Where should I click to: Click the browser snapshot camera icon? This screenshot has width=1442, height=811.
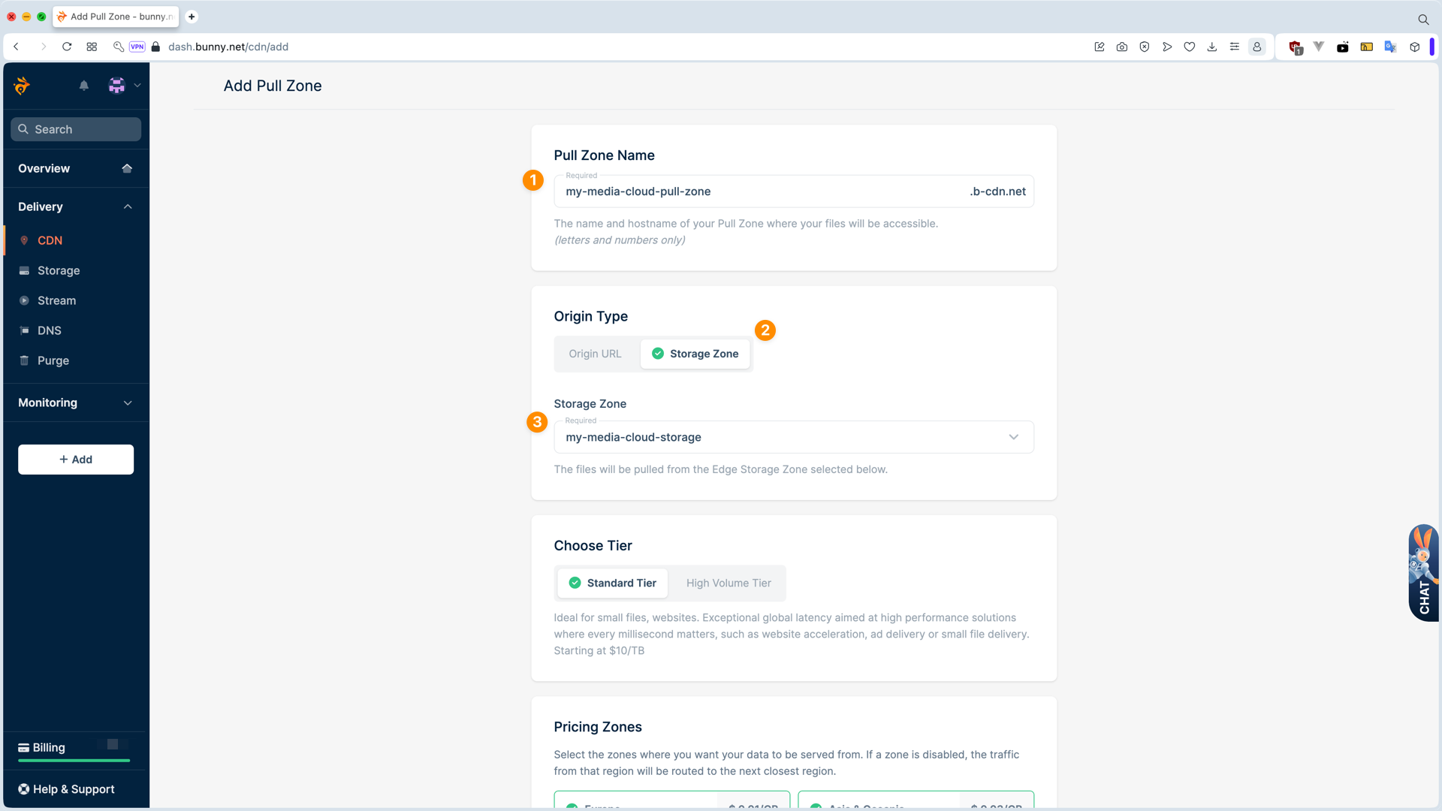click(x=1122, y=47)
